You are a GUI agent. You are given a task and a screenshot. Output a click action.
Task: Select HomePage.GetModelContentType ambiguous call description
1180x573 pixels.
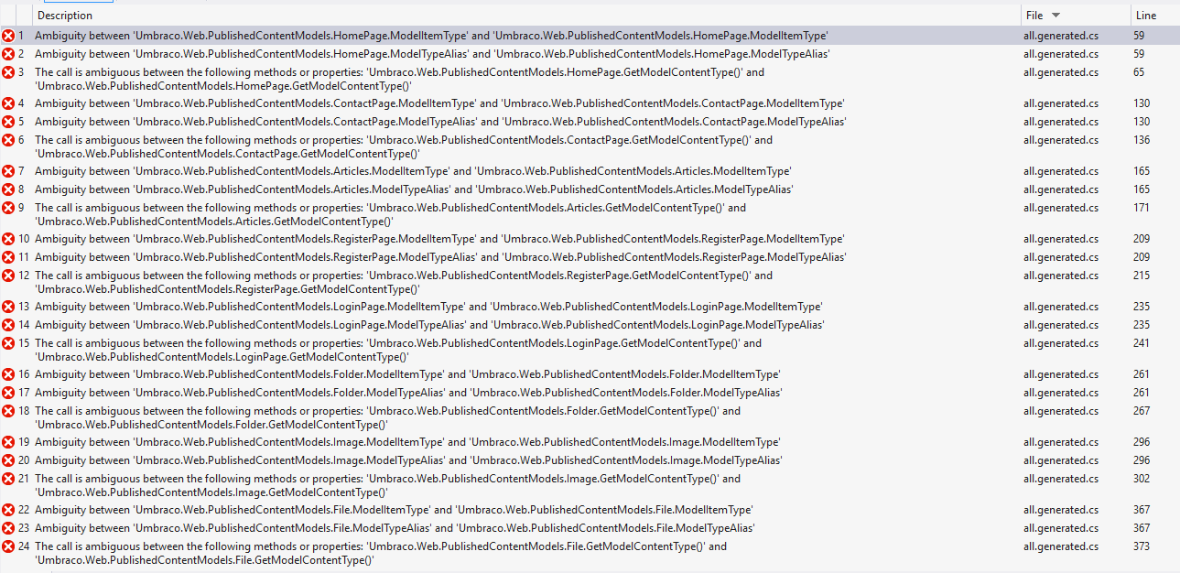click(399, 79)
